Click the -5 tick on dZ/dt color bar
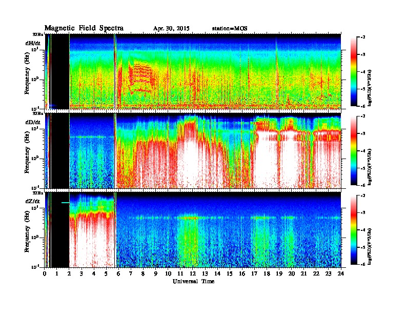 pyautogui.click(x=363, y=247)
